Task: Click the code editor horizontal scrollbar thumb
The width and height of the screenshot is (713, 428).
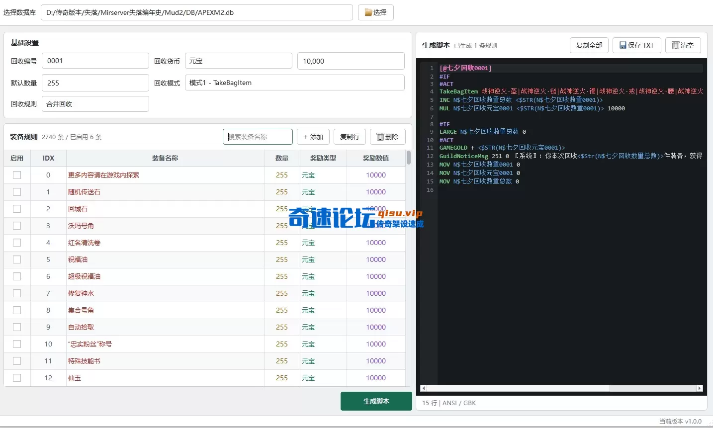Action: pyautogui.click(x=518, y=388)
